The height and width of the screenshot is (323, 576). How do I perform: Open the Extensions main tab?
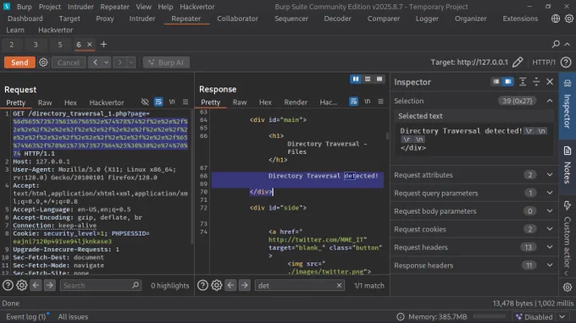(520, 19)
